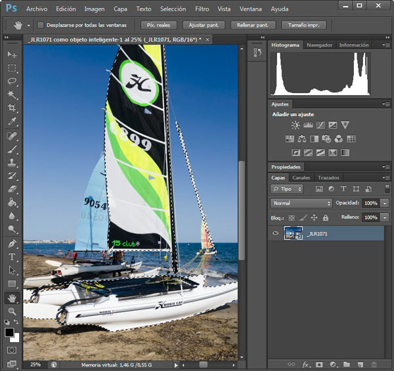Click the Ajustar pant. button
Image resolution: width=394 pixels, height=371 pixels.
[x=204, y=25]
